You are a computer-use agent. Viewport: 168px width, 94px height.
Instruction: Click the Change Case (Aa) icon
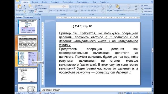pos(71,10)
